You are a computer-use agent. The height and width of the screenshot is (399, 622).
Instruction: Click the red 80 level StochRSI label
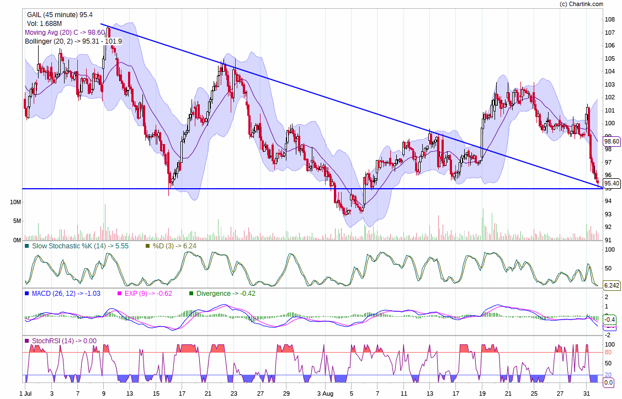(x=608, y=352)
